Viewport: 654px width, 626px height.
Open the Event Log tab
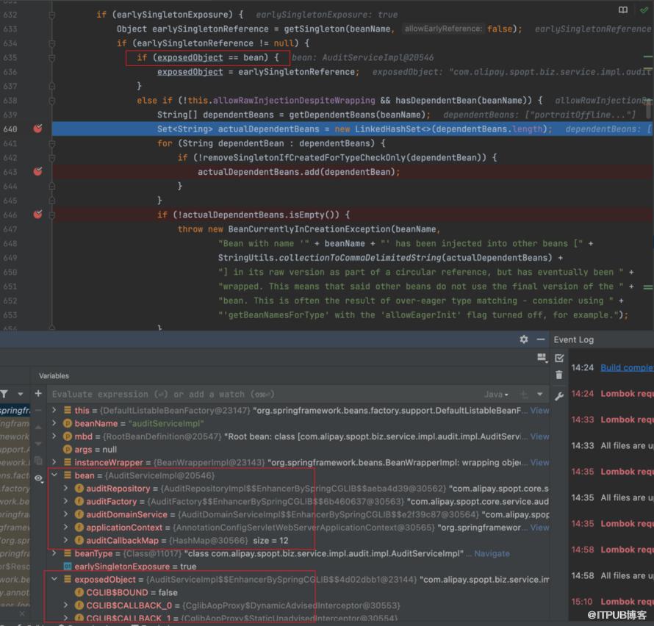[x=574, y=339]
